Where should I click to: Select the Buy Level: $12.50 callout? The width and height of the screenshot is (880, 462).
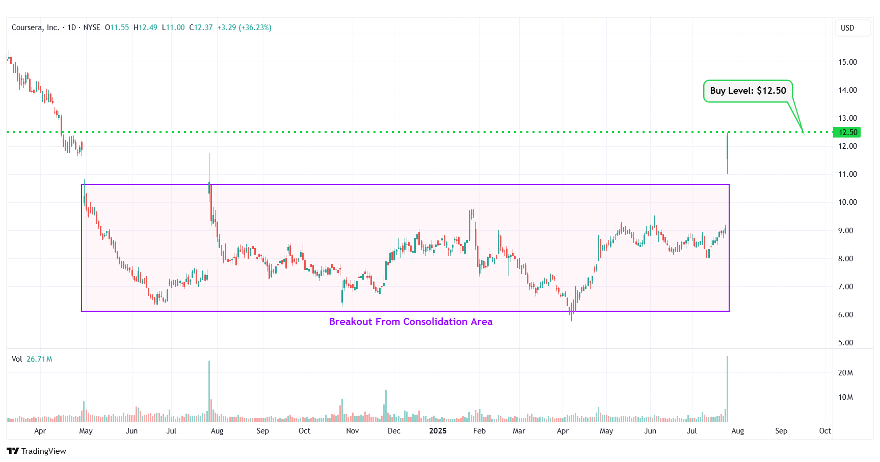click(748, 91)
